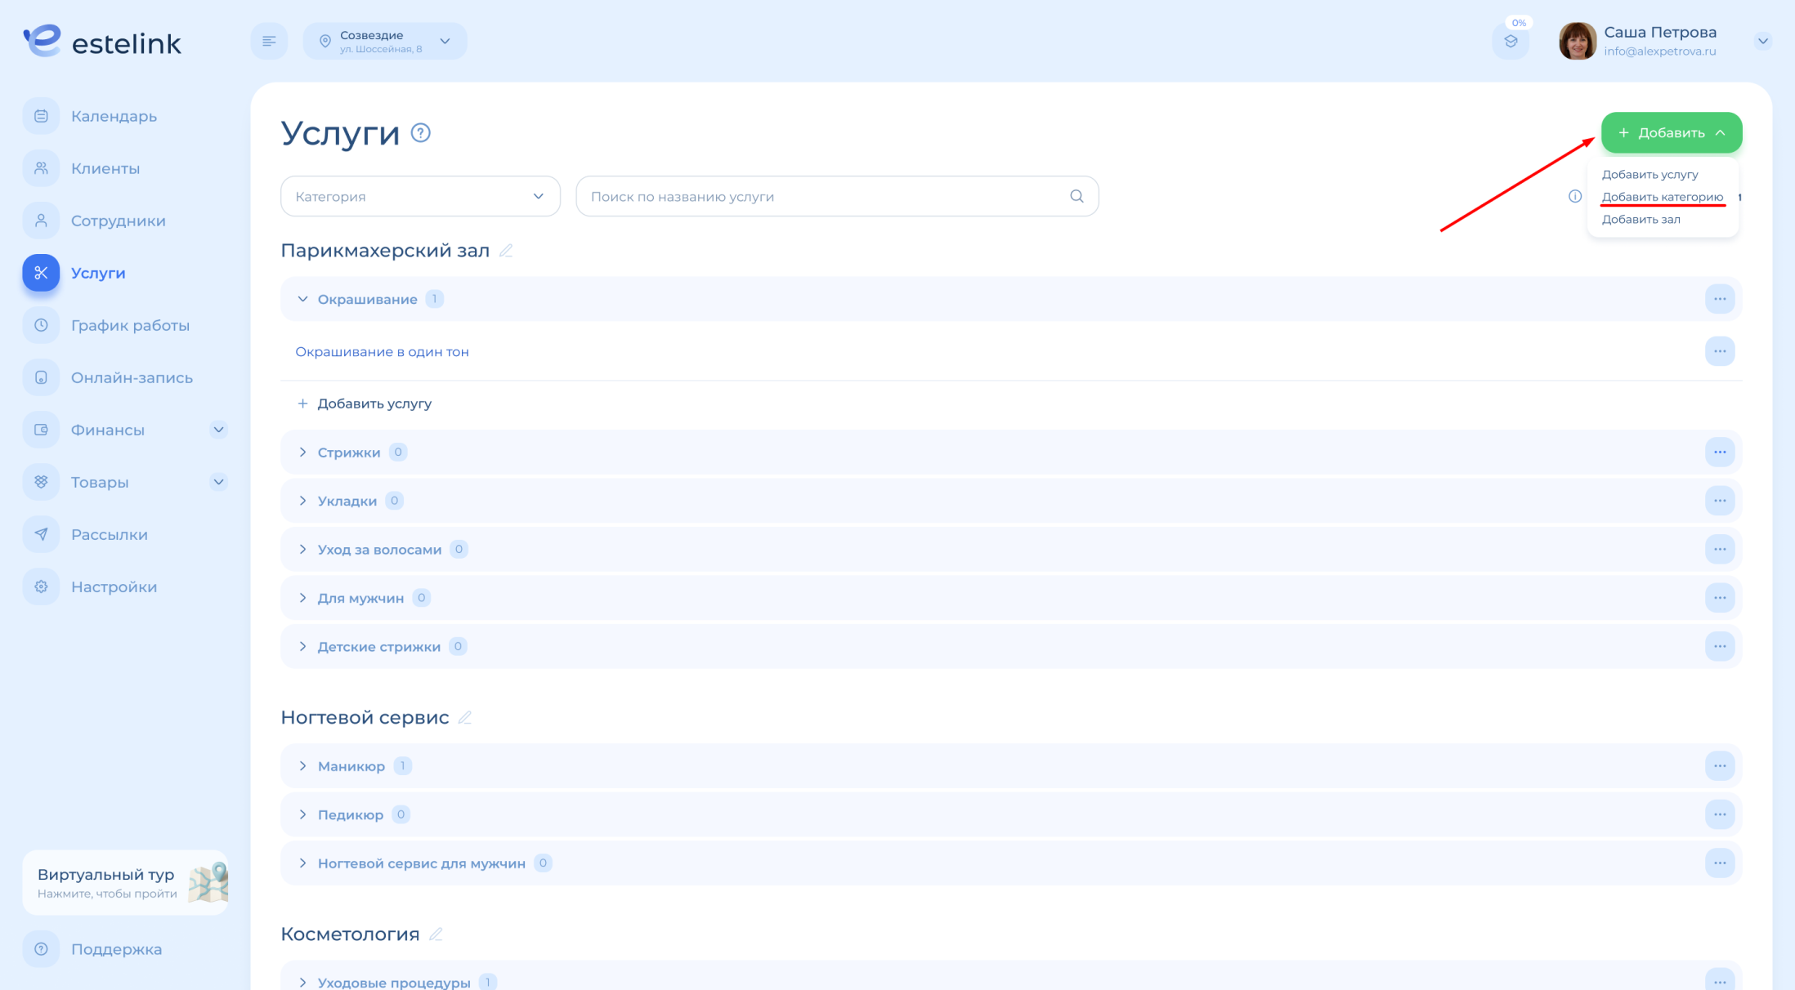This screenshot has width=1795, height=990.
Task: Open options for Окрашивание category
Action: (1720, 299)
